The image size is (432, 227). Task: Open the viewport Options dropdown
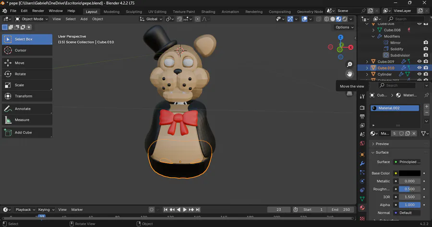344,27
